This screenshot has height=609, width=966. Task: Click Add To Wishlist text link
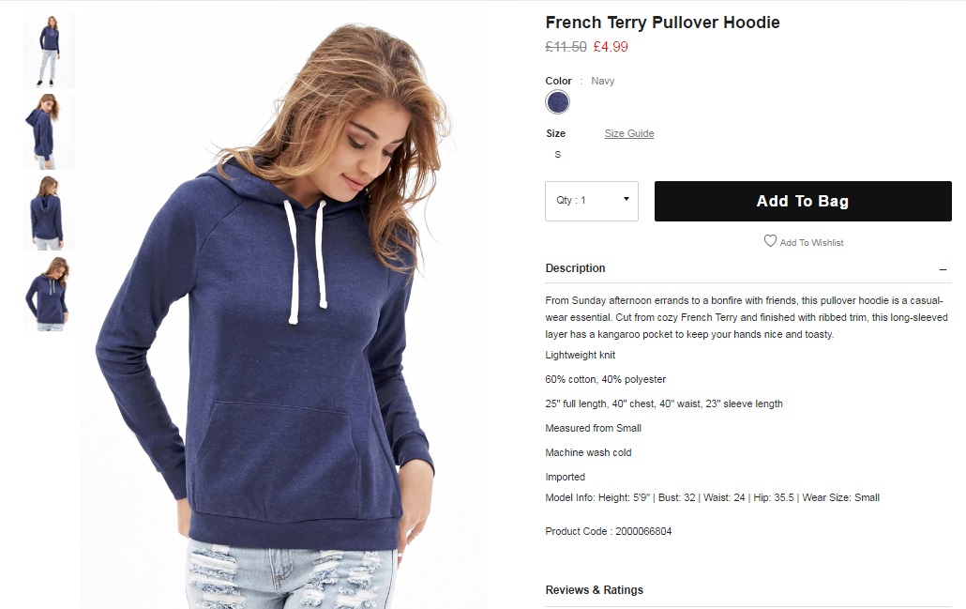pos(811,243)
